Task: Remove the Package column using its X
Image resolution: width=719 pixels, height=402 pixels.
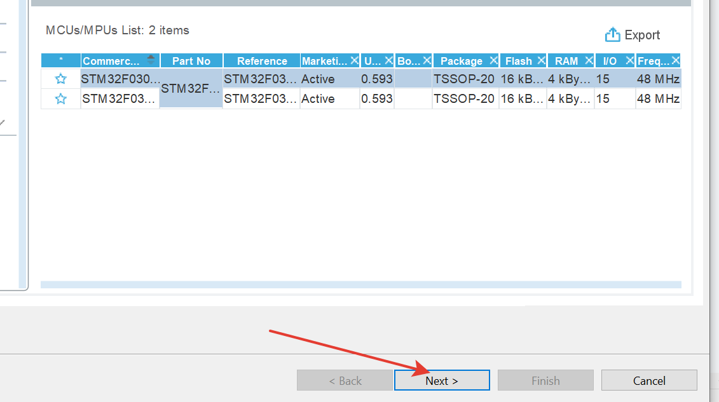Action: (493, 60)
